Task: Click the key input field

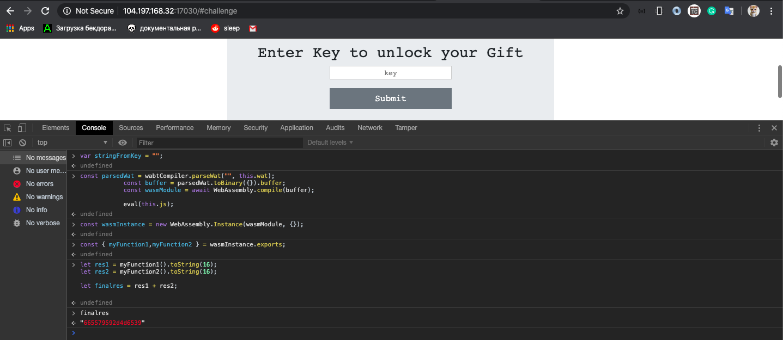Action: point(390,73)
